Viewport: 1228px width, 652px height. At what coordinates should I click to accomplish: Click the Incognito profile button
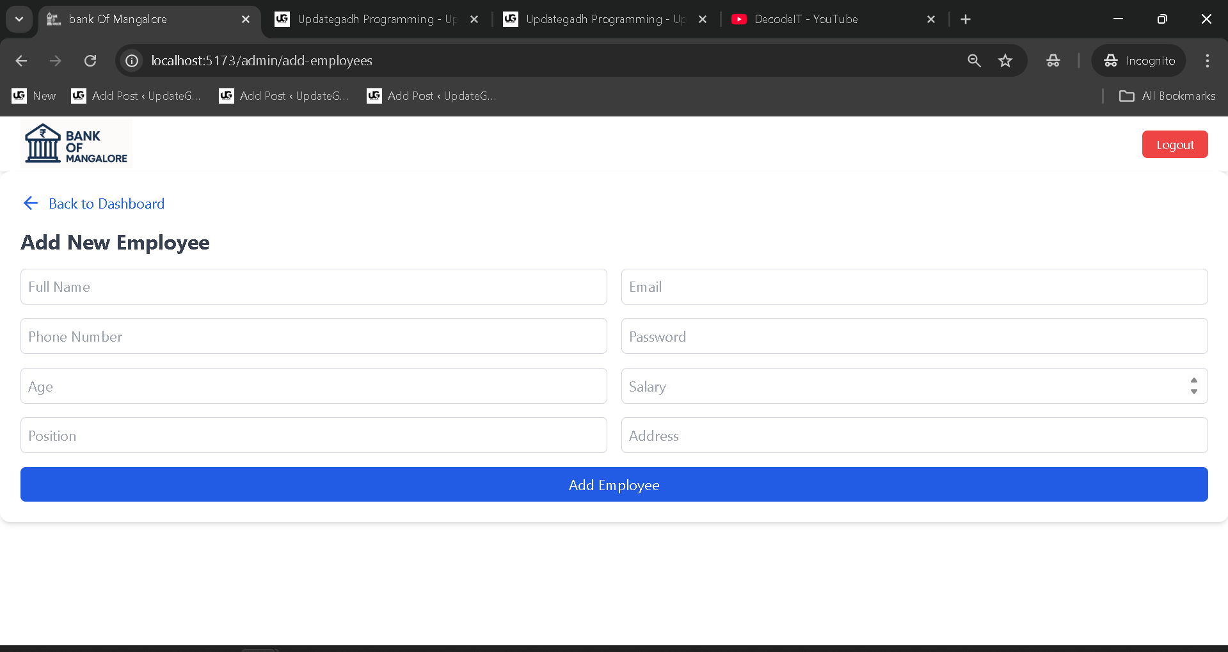(x=1139, y=61)
